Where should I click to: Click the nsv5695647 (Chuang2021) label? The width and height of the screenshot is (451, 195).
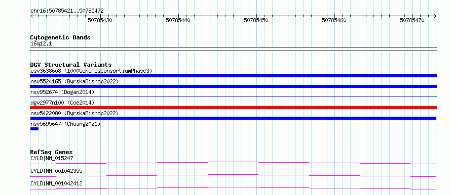point(65,124)
